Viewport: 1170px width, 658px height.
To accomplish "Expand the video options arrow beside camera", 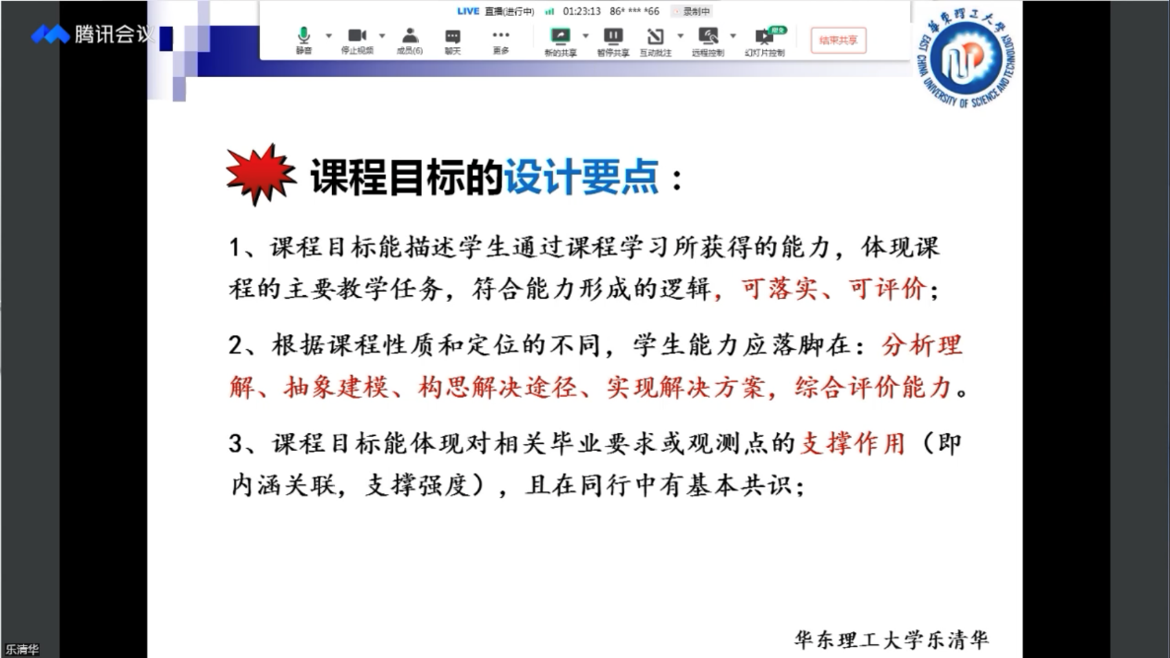I will coord(382,36).
